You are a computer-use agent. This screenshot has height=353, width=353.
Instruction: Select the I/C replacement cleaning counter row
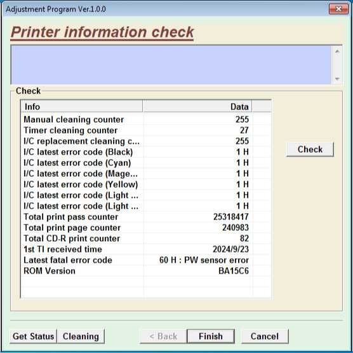[146, 141]
